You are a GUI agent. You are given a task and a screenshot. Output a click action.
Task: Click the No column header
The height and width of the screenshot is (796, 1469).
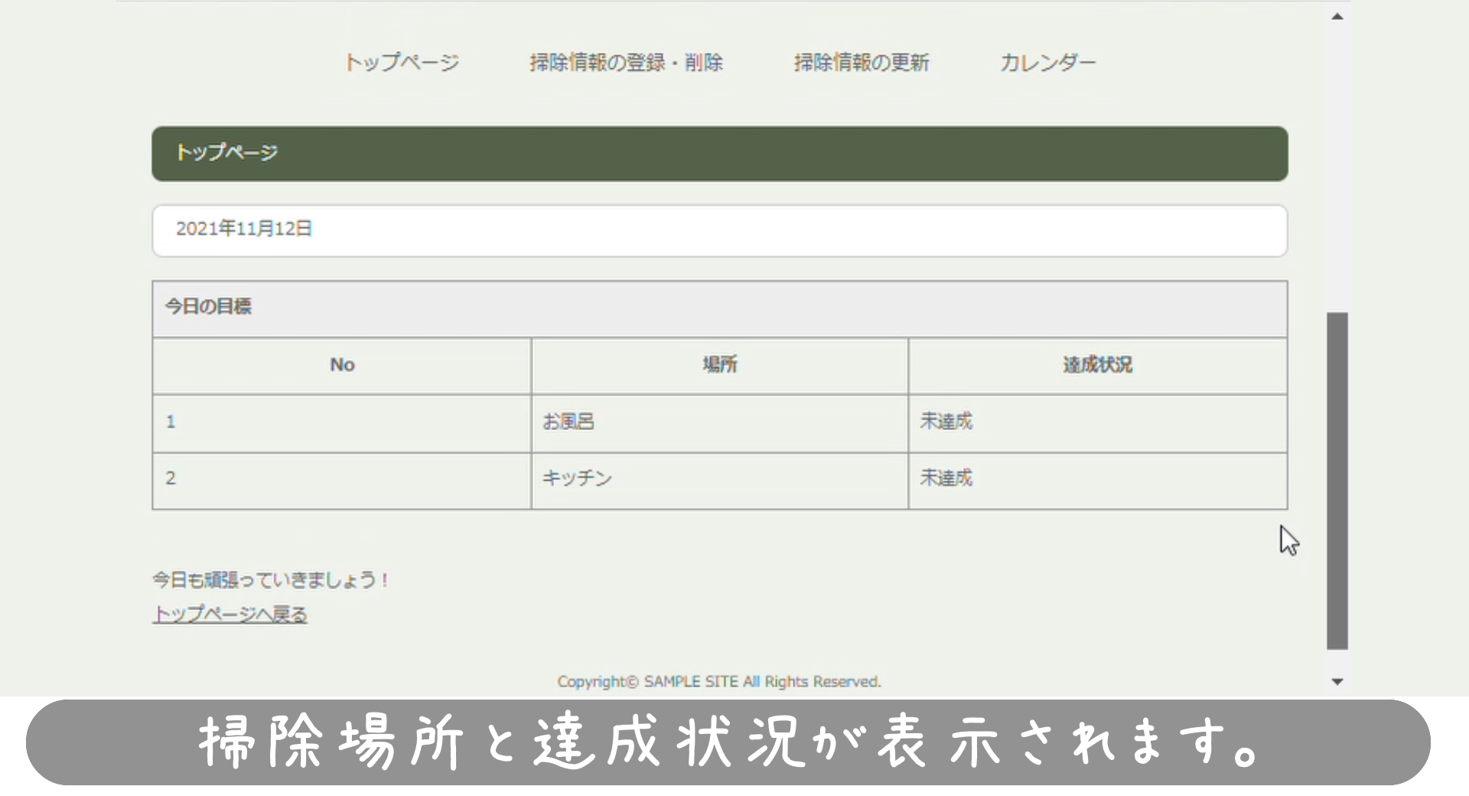pos(342,365)
